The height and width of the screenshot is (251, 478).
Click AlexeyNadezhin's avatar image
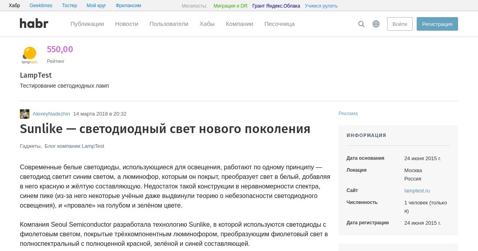point(25,114)
